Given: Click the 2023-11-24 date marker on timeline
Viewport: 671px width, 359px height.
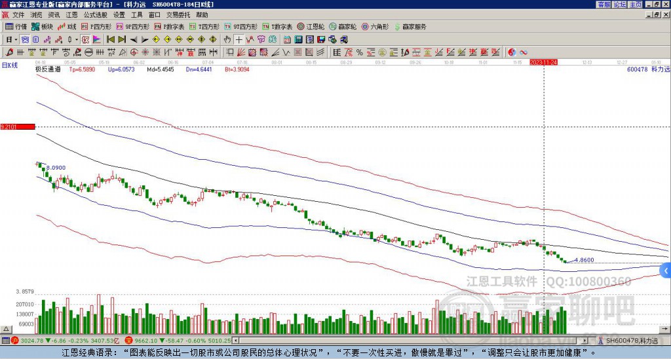Looking at the screenshot, I should tap(543, 62).
